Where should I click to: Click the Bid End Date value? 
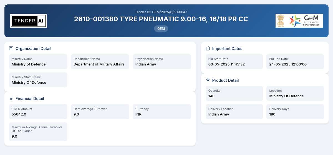pyautogui.click(x=288, y=64)
